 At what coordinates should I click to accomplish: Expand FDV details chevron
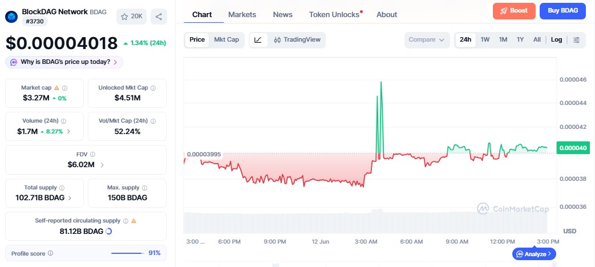(x=102, y=165)
